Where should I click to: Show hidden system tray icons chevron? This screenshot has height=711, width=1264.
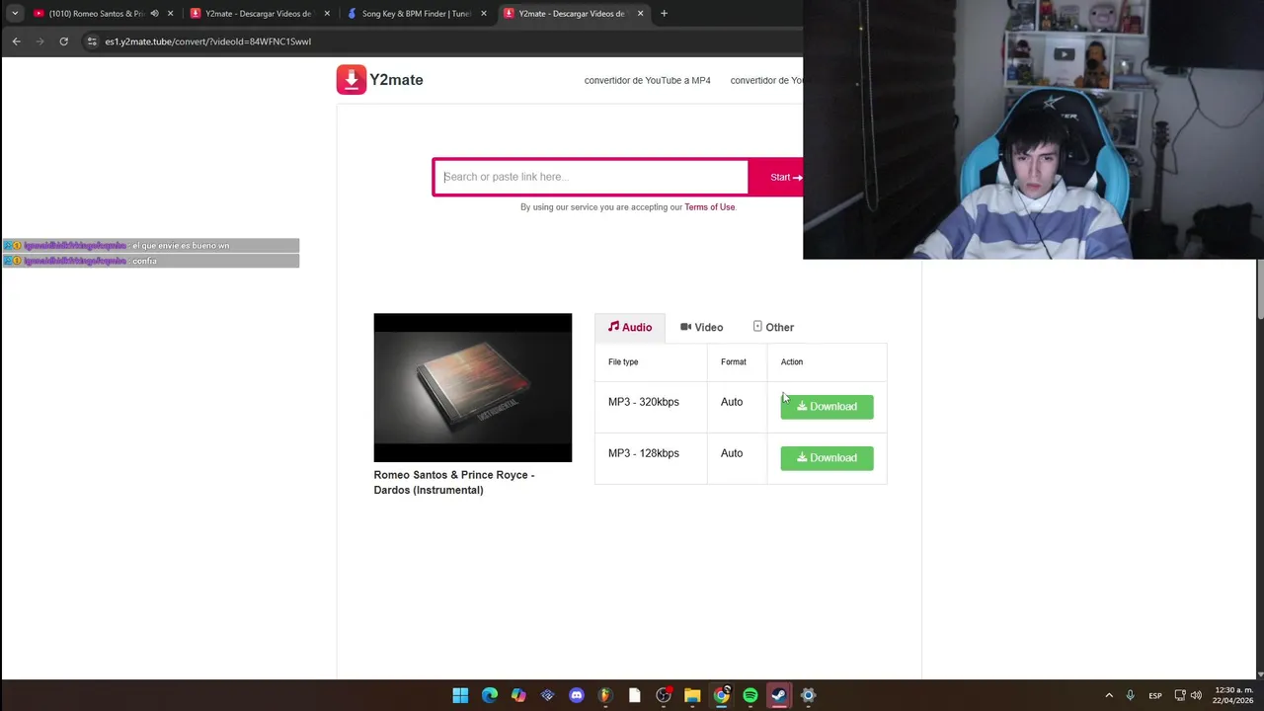pyautogui.click(x=1109, y=695)
